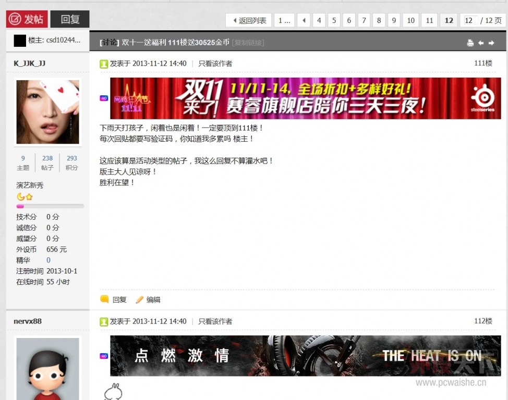Open page 5 of the thread
Image resolution: width=508 pixels, height=400 pixels.
click(x=334, y=20)
